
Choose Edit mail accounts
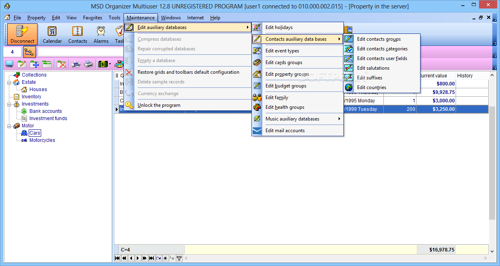coord(297,131)
